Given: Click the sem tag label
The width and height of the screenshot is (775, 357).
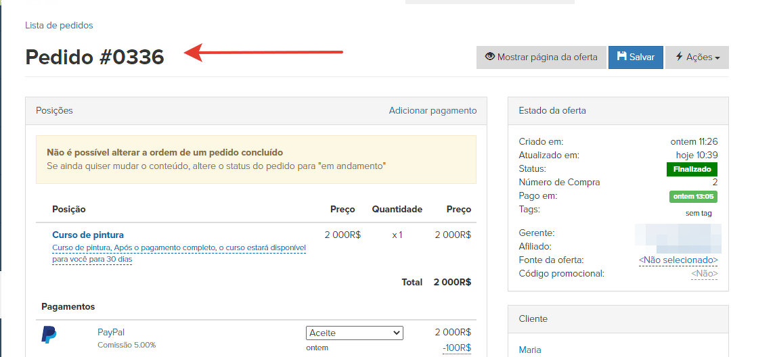Looking at the screenshot, I should [699, 213].
